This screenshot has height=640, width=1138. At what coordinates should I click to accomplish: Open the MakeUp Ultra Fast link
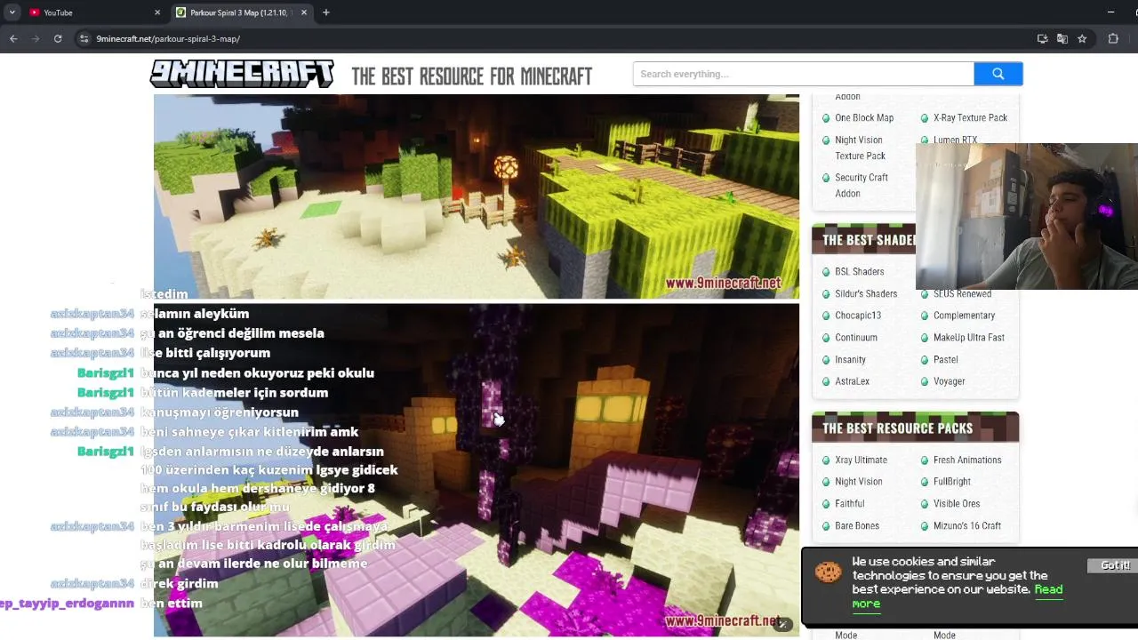pos(968,337)
